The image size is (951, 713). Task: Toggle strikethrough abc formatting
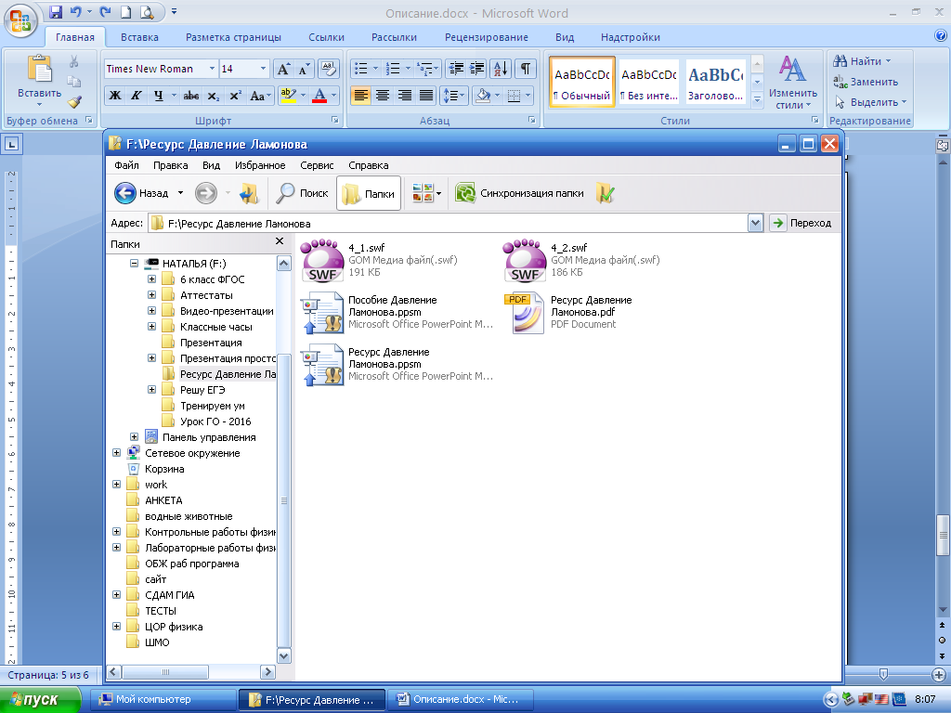tap(191, 96)
